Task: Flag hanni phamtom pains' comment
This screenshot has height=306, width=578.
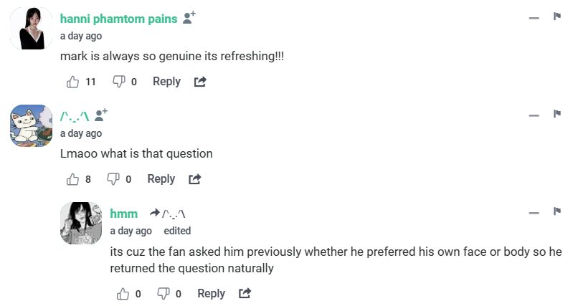Action: click(x=557, y=16)
